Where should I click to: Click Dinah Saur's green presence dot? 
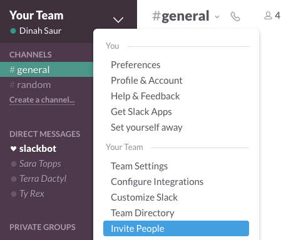(x=13, y=31)
